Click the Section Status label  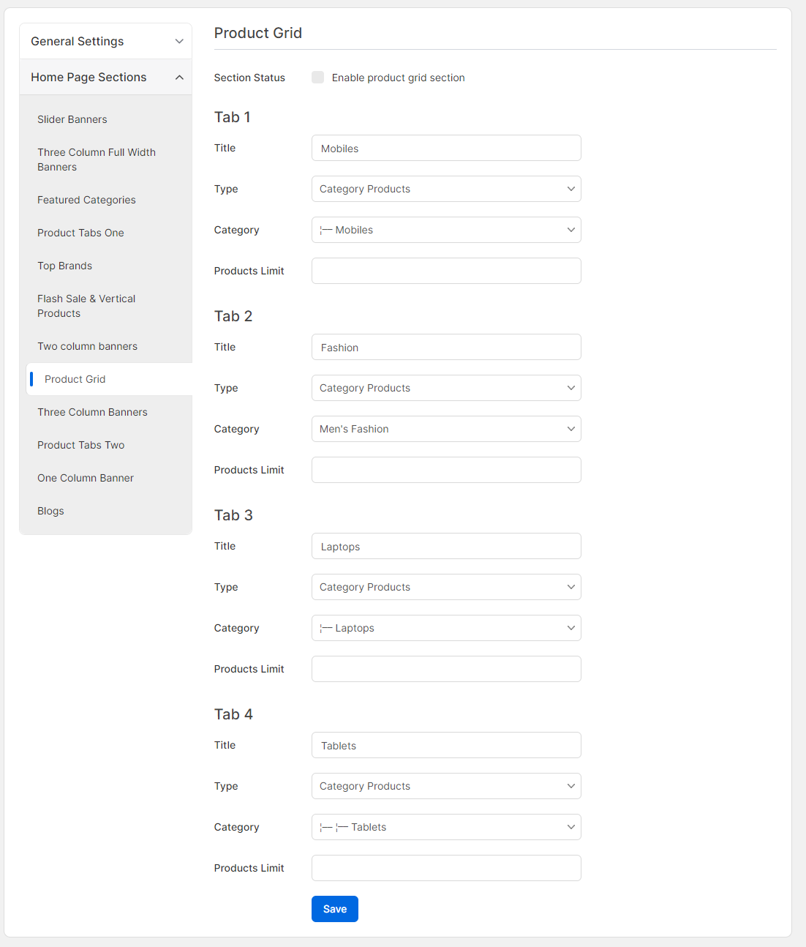[x=249, y=78]
